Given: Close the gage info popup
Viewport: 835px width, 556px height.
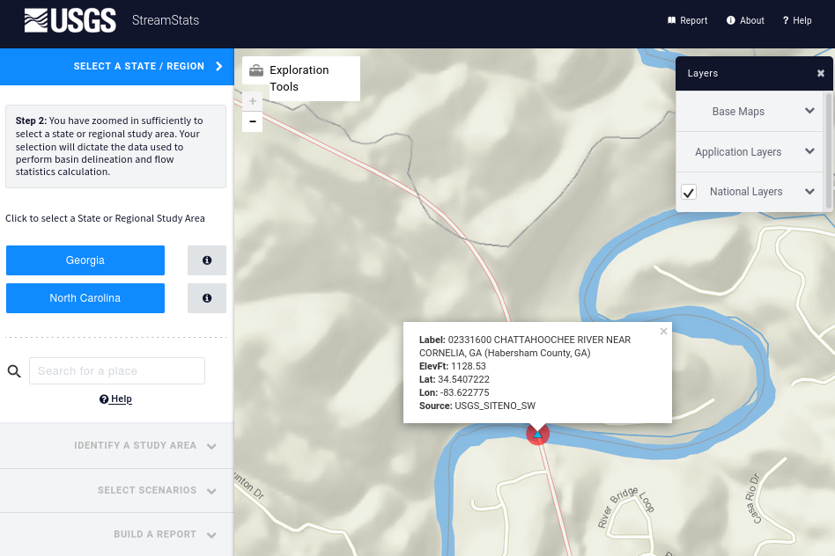Looking at the screenshot, I should click(664, 332).
